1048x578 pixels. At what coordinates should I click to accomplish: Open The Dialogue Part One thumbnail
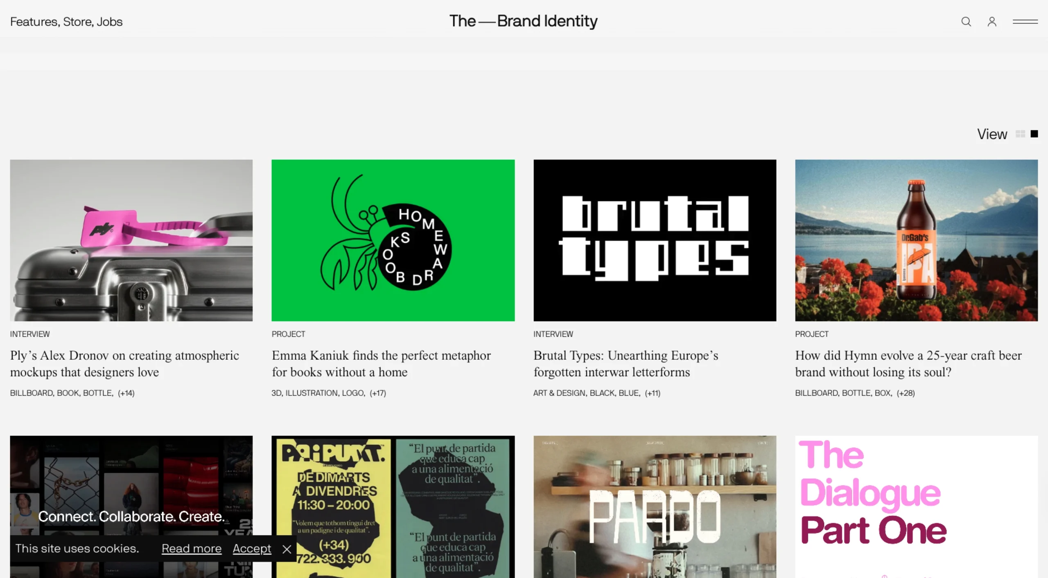(x=916, y=507)
